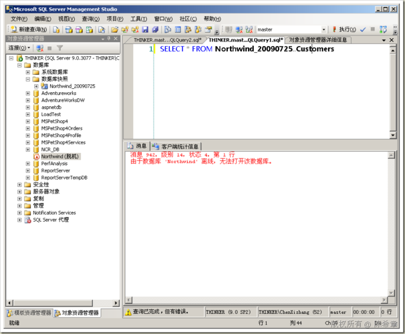This screenshot has width=405, height=334.
Task: Click the Save floppy disk icon
Action: click(145, 29)
